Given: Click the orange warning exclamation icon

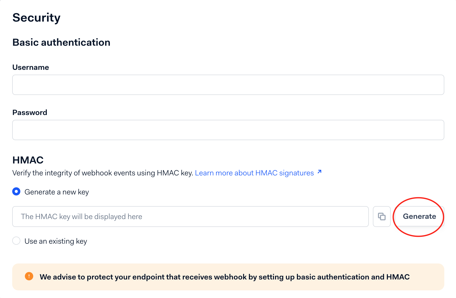Looking at the screenshot, I should [29, 276].
